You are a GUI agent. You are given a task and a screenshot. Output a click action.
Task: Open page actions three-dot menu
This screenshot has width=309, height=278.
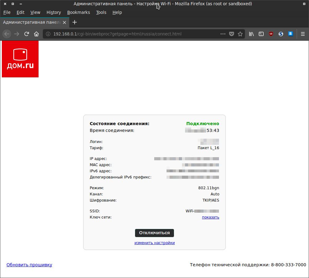pos(223,34)
